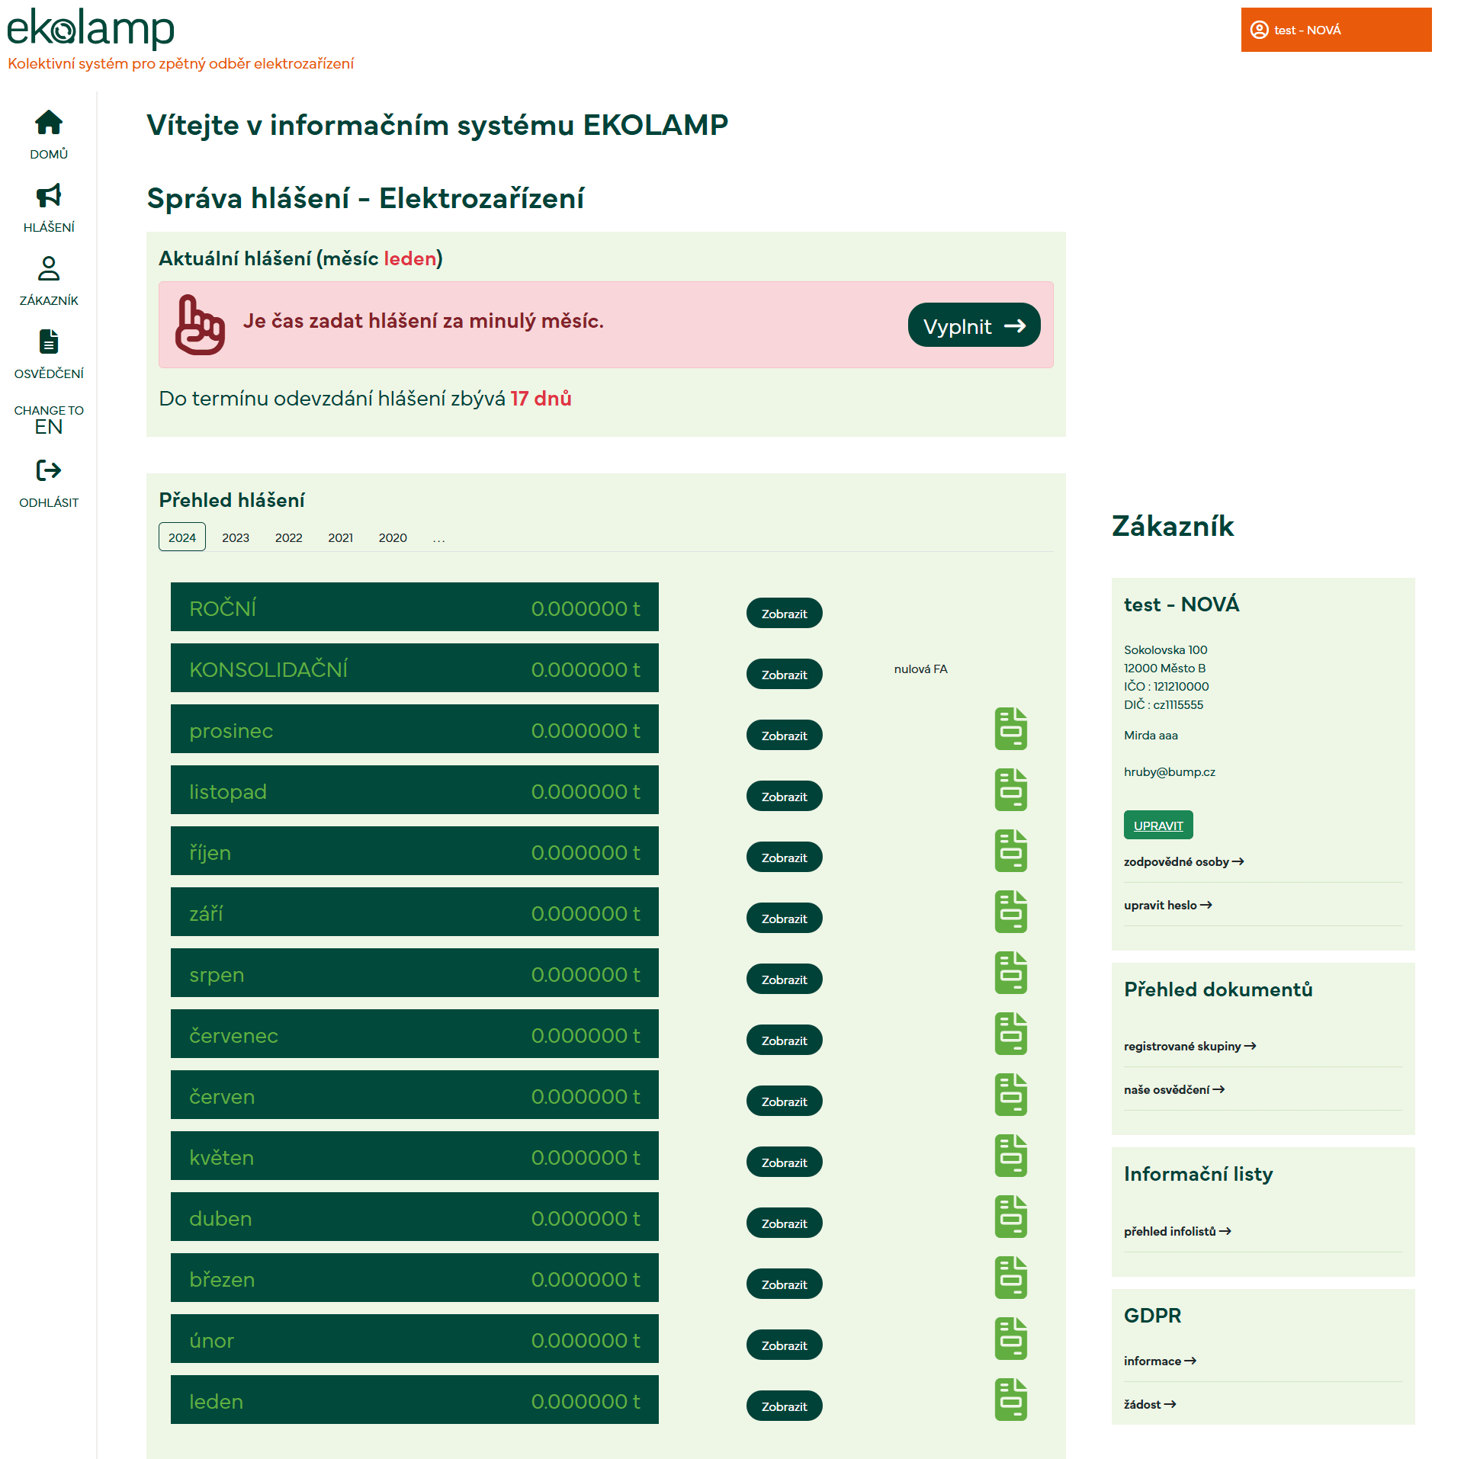Open GDPR informace link

[1160, 1361]
